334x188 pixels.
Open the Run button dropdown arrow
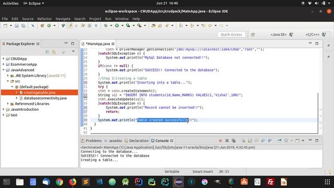tap(122, 26)
